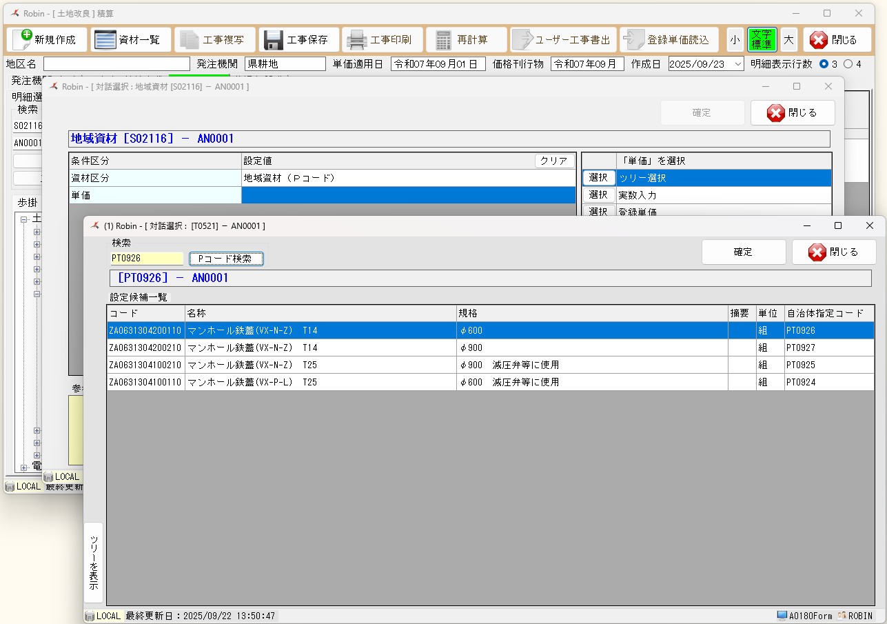The height and width of the screenshot is (624, 887).
Task: Click ユーザー工事書出 export icon
Action: [522, 40]
